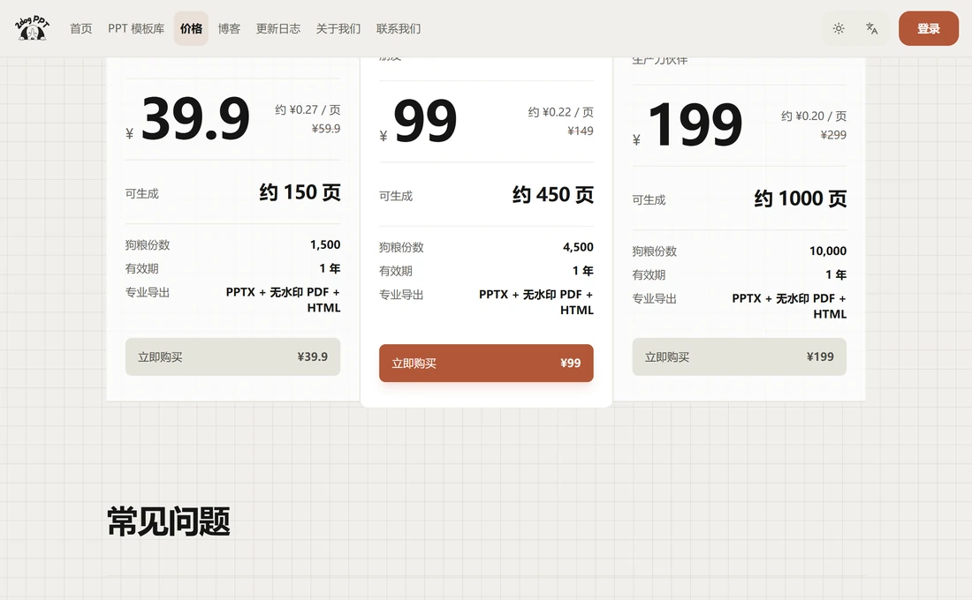Open the 博客 page
Image resolution: width=972 pixels, height=600 pixels.
coord(229,28)
